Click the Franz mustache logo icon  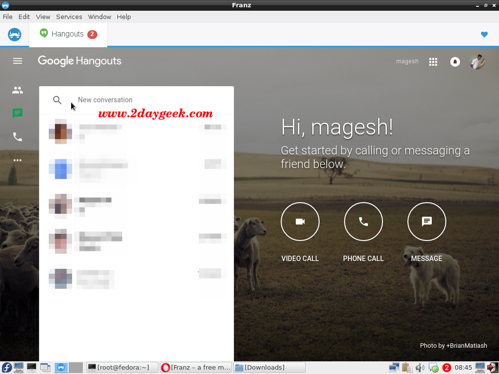click(x=15, y=35)
